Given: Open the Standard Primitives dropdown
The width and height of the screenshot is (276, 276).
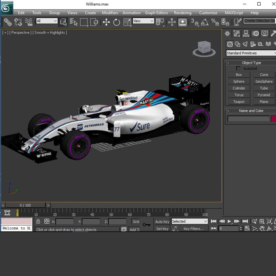Looking at the screenshot, I should coord(251,53).
